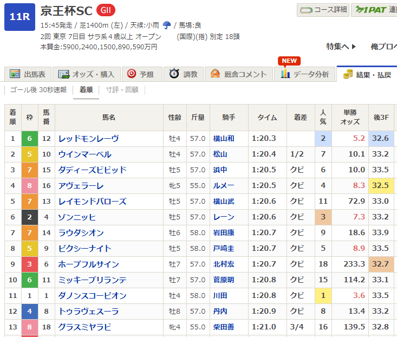Click the 結果・払戻 coins icon
Image resolution: width=397 pixels, height=337 pixels.
click(348, 74)
